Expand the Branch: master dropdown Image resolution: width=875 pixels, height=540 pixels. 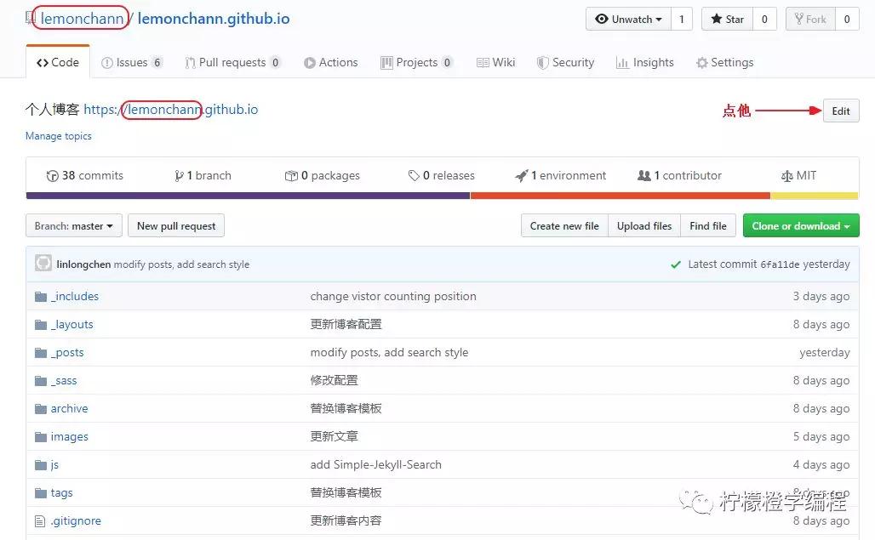73,225
